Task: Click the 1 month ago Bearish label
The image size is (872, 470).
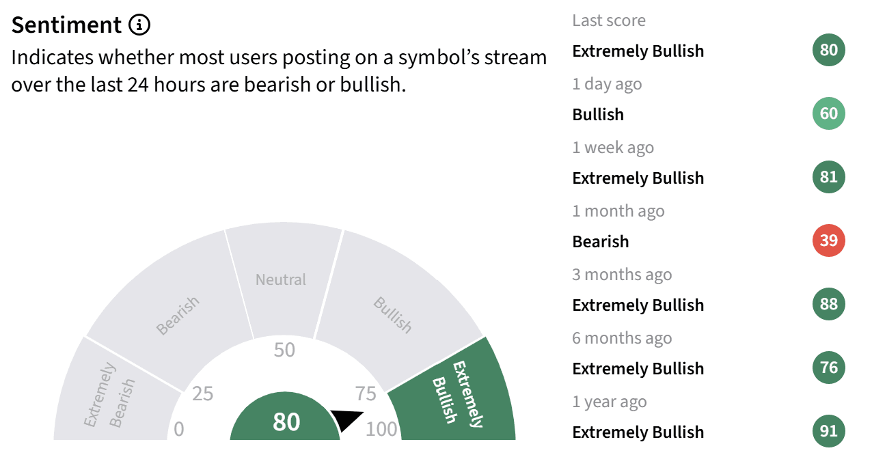Action: 601,241
